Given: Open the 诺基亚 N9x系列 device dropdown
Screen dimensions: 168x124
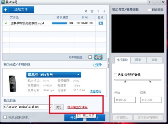Looking at the screenshot, I should (54, 75).
